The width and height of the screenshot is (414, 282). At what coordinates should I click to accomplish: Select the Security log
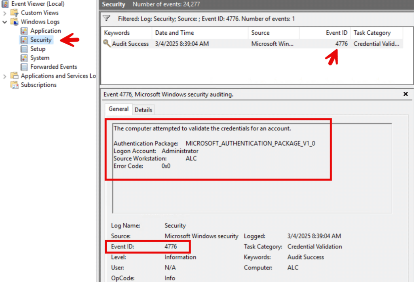tap(41, 40)
